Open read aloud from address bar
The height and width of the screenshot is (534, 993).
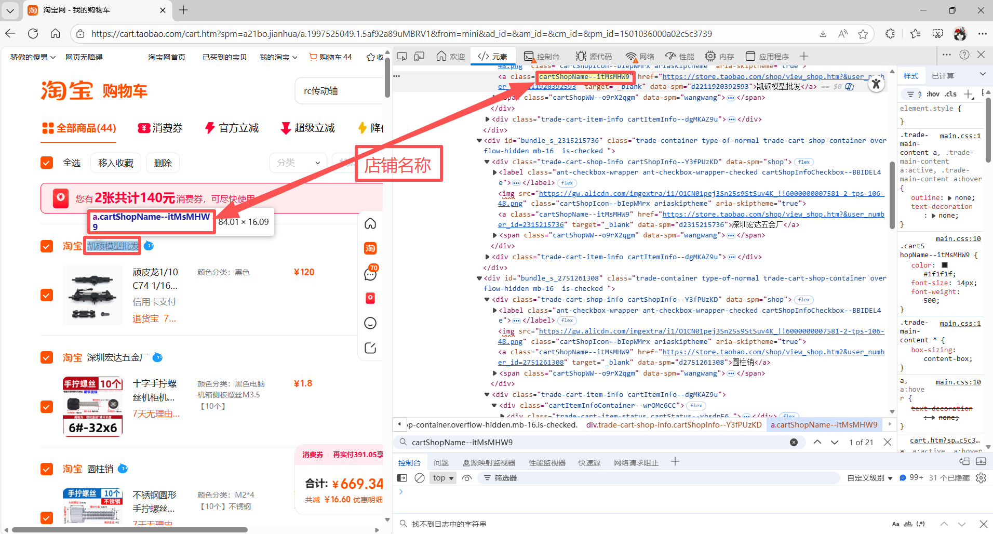point(843,34)
